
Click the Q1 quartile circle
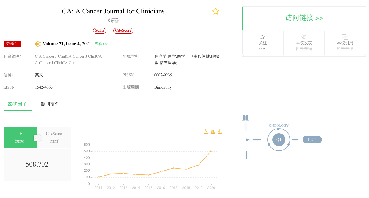279,139
